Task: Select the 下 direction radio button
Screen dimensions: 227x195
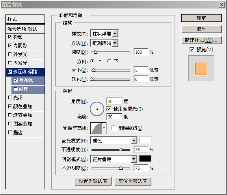Action: tap(110, 61)
